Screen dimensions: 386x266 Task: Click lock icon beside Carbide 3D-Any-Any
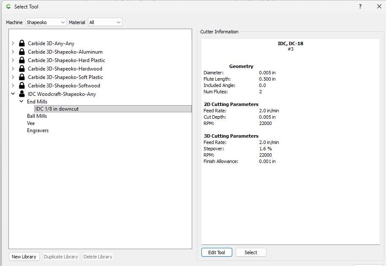pyautogui.click(x=22, y=43)
